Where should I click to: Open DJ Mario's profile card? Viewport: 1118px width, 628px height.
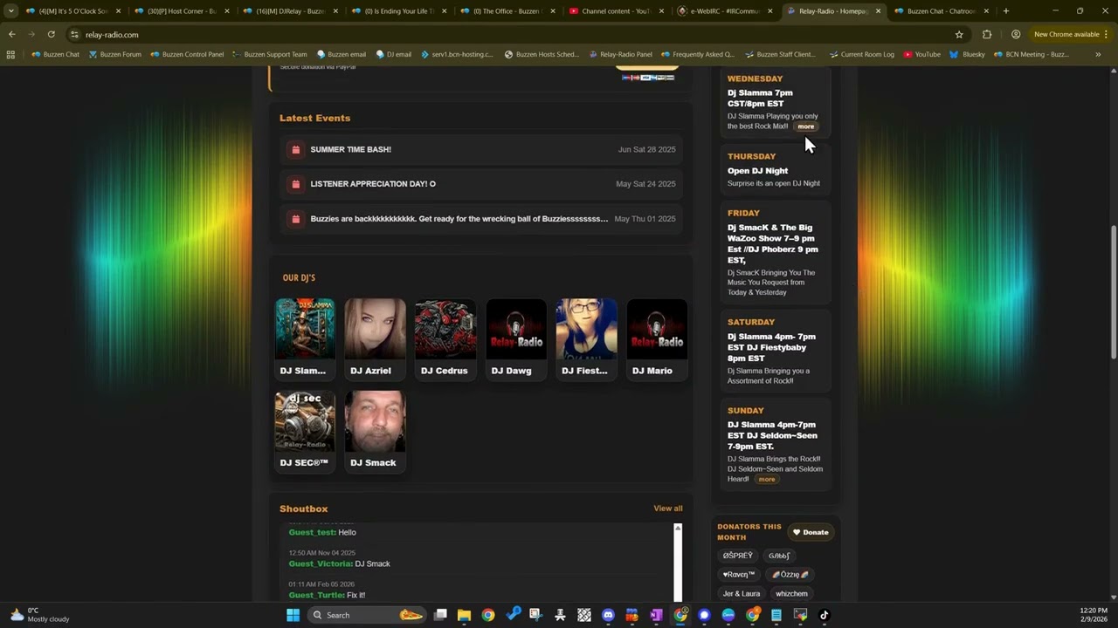pyautogui.click(x=657, y=340)
